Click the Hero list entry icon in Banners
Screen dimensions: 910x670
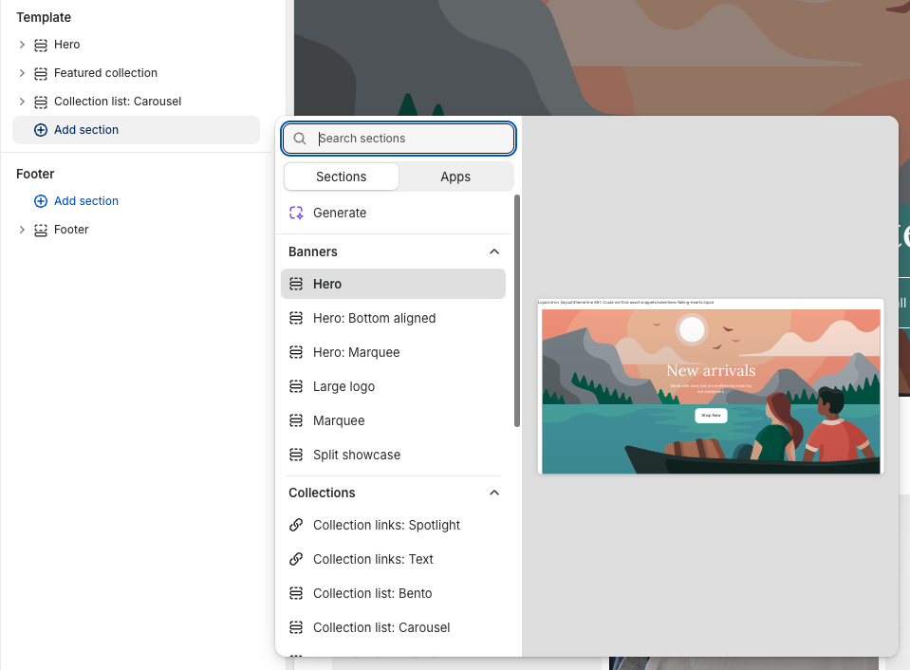(296, 284)
